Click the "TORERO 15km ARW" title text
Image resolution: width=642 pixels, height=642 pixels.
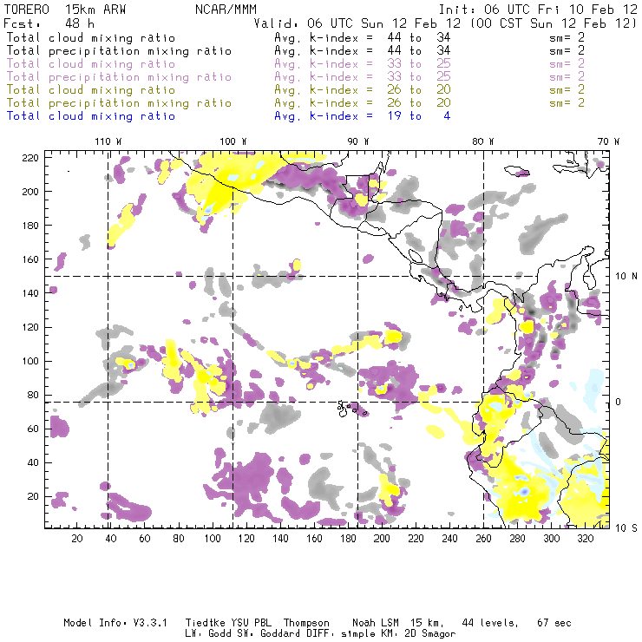click(x=65, y=10)
